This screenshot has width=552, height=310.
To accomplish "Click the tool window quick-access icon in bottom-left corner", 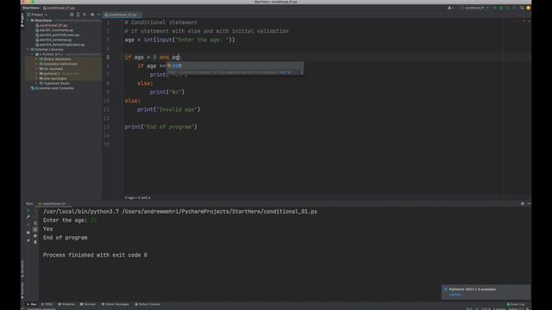I will (23, 308).
